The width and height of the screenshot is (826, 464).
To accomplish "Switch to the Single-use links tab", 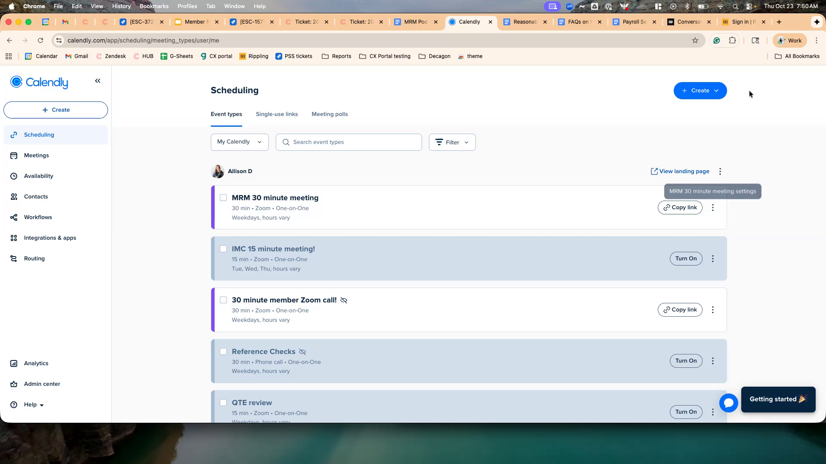I will point(277,114).
